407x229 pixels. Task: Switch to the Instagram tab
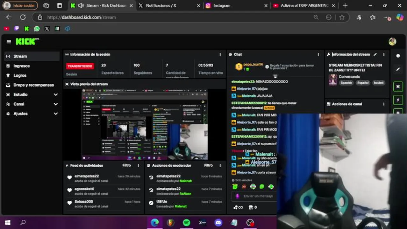[x=236, y=5]
